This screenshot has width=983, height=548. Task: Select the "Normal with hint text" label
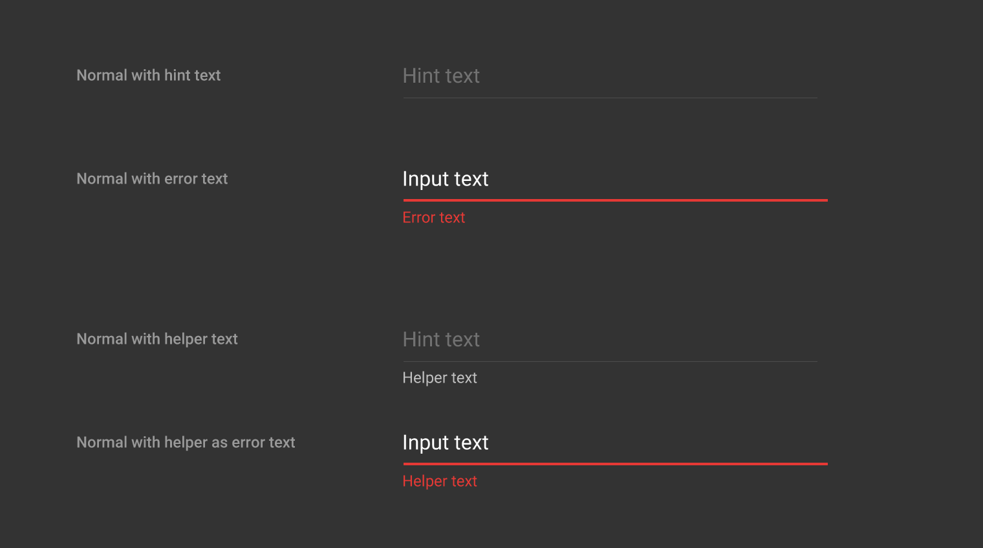(149, 76)
